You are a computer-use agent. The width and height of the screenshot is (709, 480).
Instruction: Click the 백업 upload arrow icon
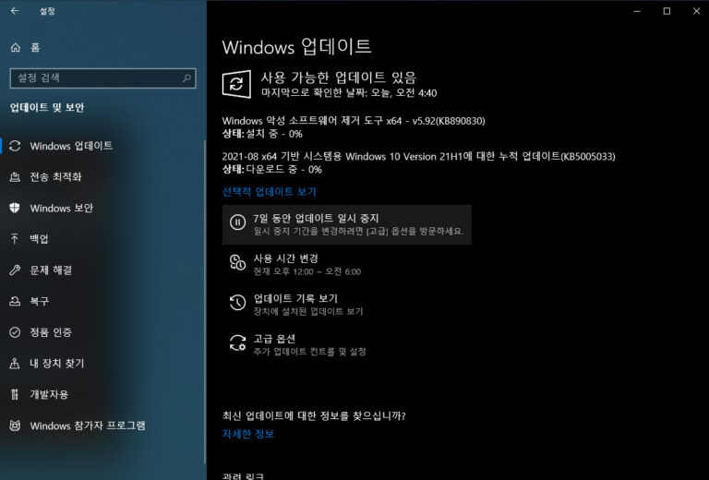coord(15,239)
